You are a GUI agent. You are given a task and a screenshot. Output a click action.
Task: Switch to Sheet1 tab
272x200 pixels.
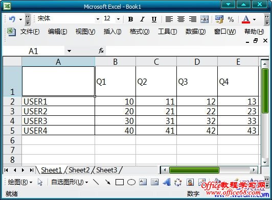(x=51, y=170)
